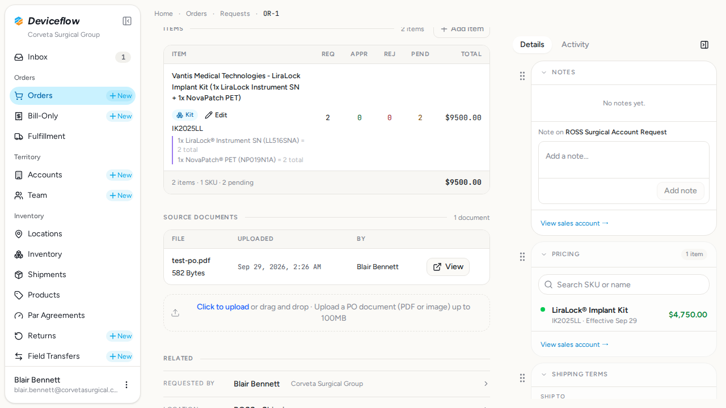Collapse the PRICING section chevron
The width and height of the screenshot is (726, 408).
544,254
